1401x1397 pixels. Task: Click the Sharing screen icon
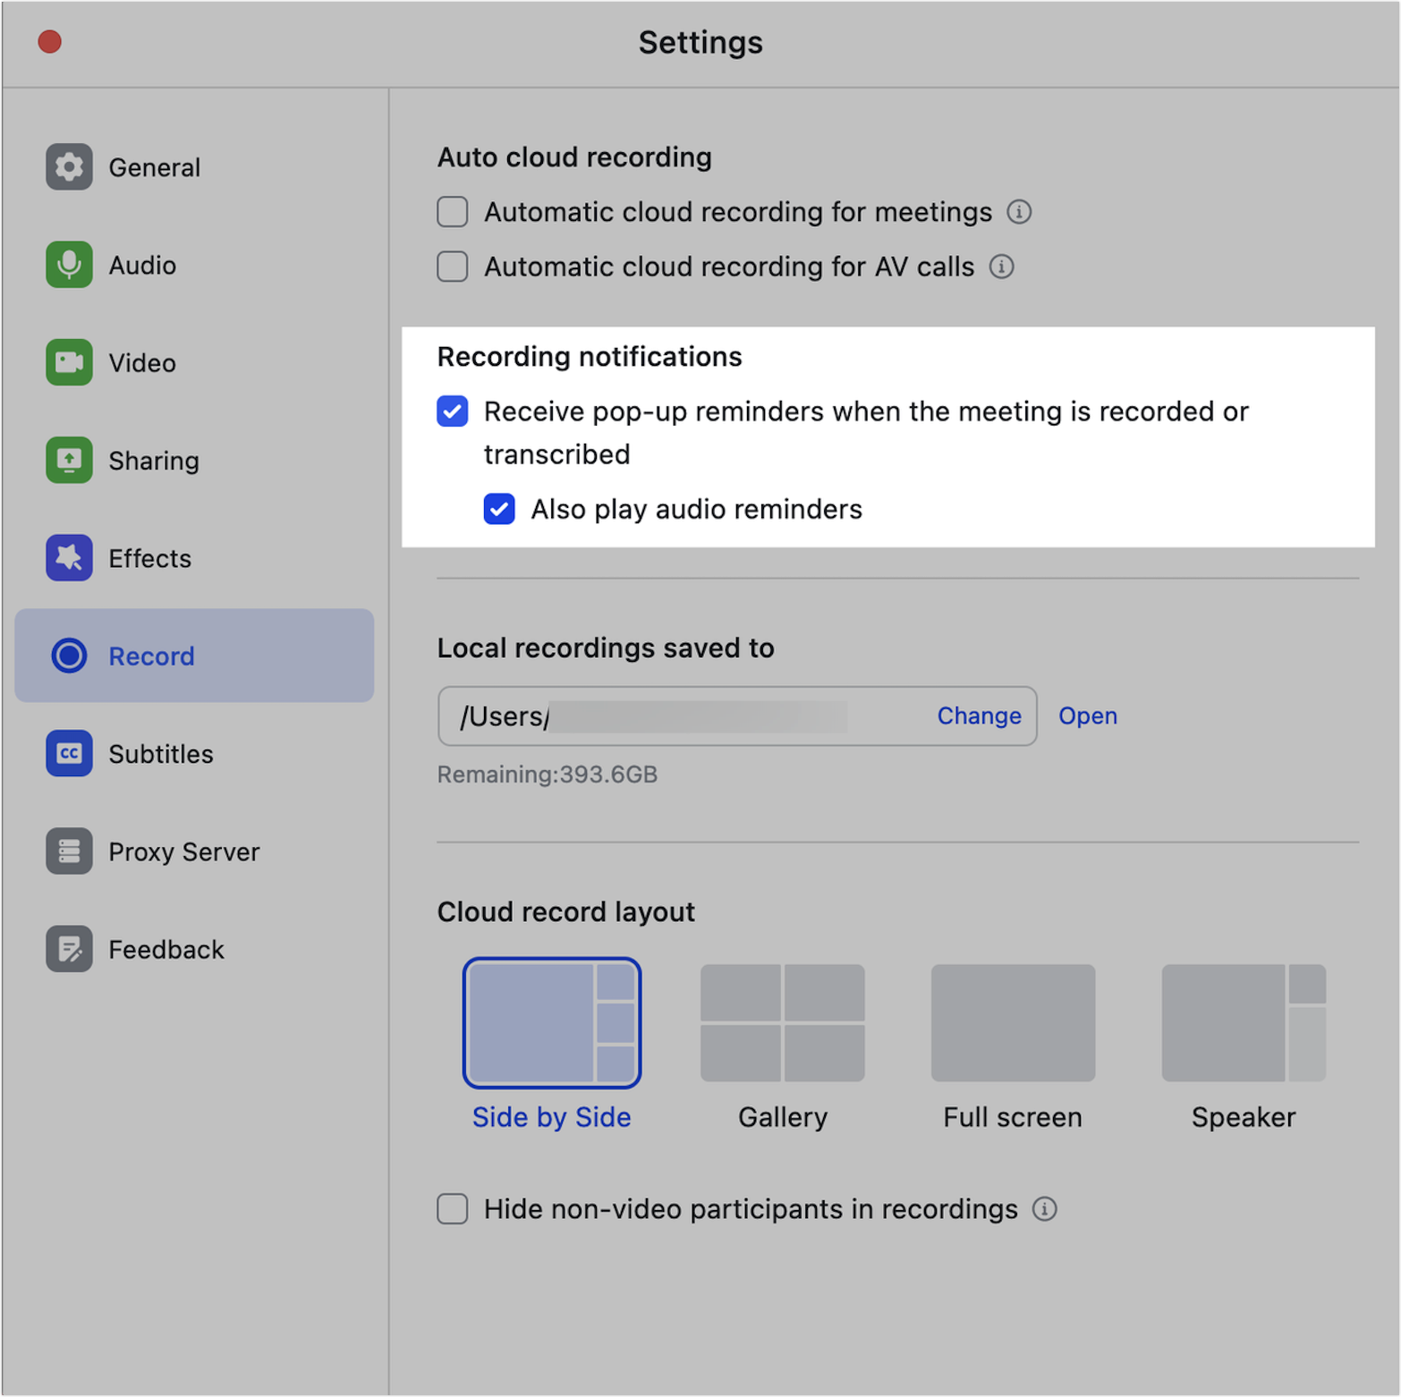(x=69, y=460)
